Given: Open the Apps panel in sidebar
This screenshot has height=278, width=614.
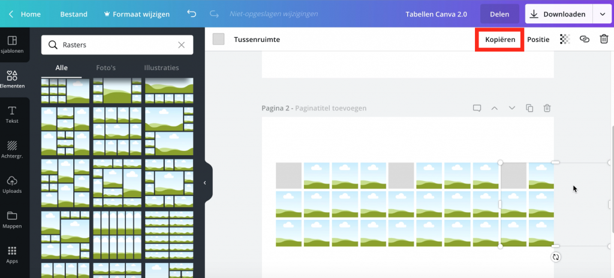Looking at the screenshot, I should (x=12, y=254).
